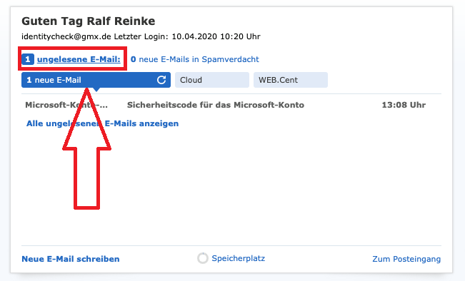The height and width of the screenshot is (281, 465).
Task: Click the Speicherplatz circular usage icon
Action: click(x=203, y=258)
